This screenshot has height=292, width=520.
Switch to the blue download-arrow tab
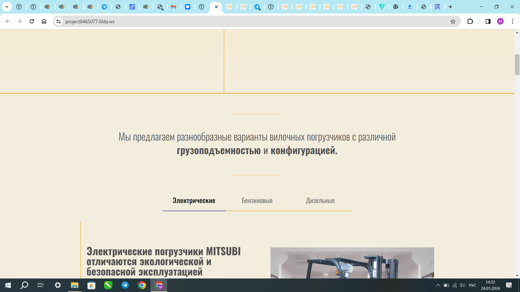point(409,7)
